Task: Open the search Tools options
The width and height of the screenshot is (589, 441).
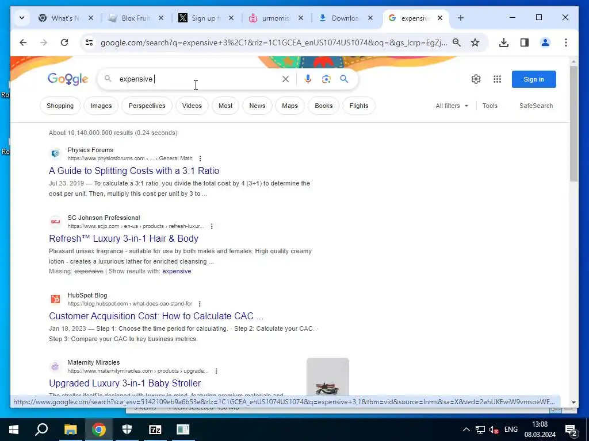Action: click(x=490, y=106)
